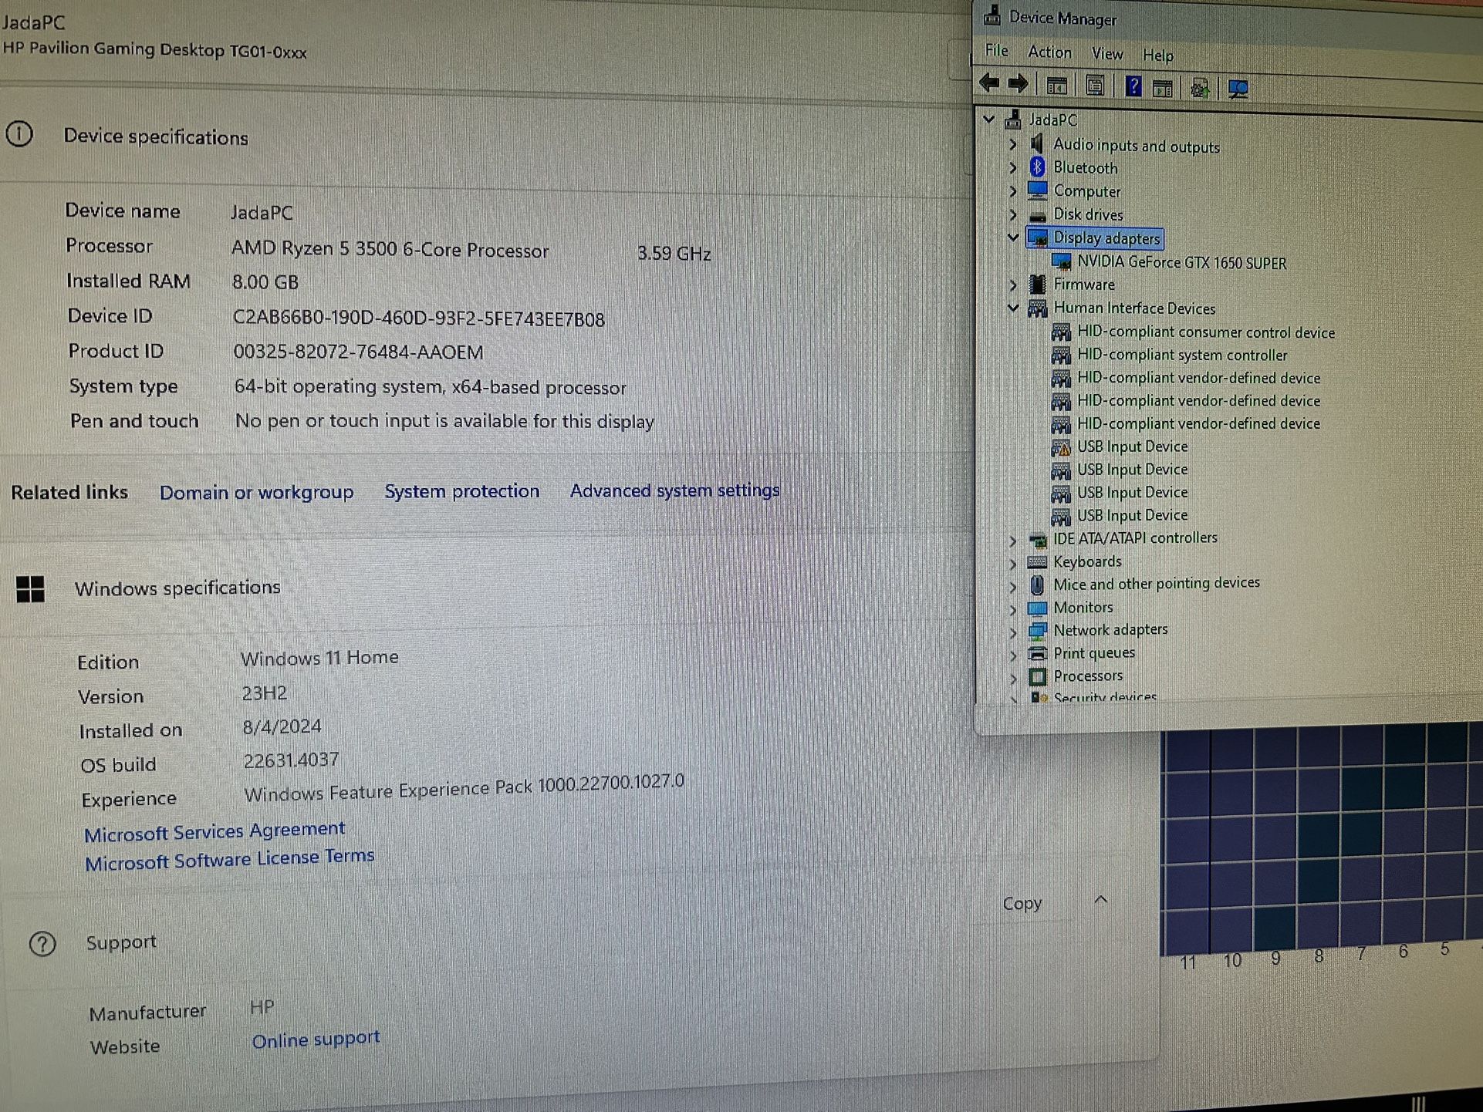Click Scan for hardware changes monitor icon

pyautogui.click(x=1238, y=89)
